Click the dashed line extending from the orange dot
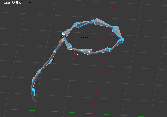Screen dimensions: 167x117 [79, 37]
